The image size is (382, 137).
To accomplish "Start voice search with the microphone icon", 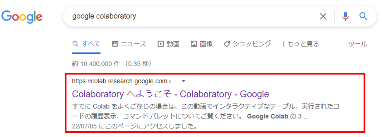I will [345, 16].
